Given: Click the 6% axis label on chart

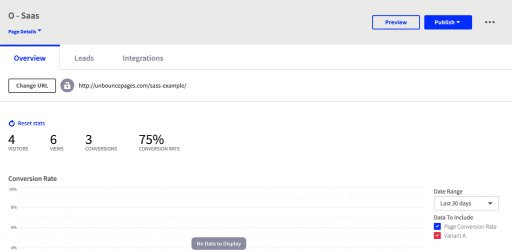Looking at the screenshot, I should [13, 228].
